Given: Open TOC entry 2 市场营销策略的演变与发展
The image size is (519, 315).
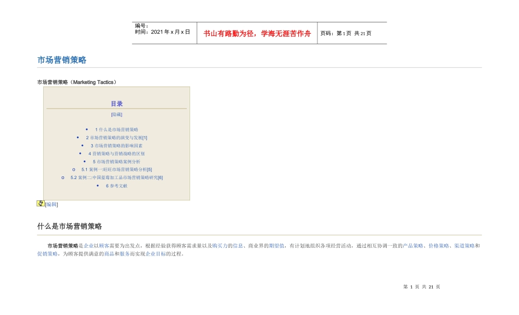Looking at the screenshot, I should 116,138.
